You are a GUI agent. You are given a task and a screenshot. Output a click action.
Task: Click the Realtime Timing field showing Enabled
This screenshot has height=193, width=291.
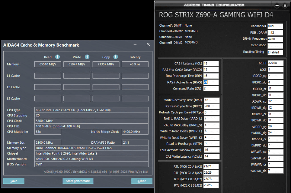[x=275, y=52]
